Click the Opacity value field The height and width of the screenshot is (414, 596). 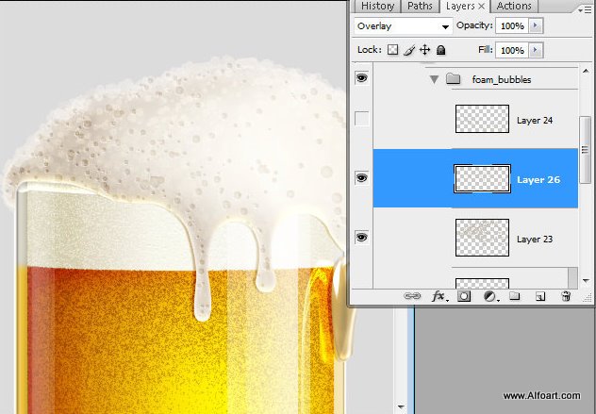(512, 25)
